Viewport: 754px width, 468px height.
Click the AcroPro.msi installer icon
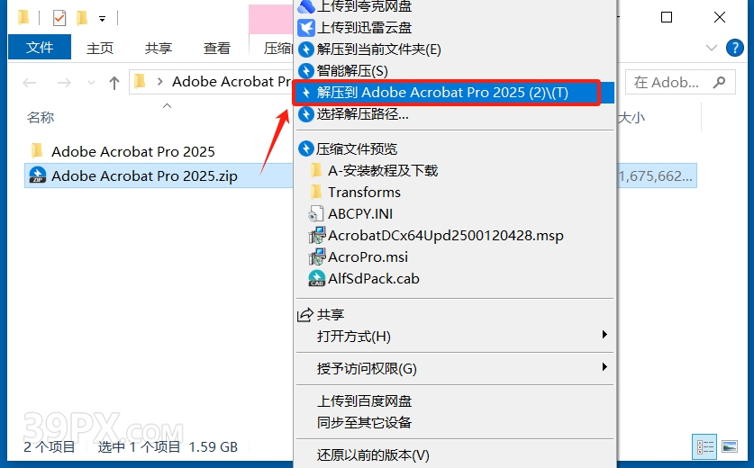pos(317,257)
